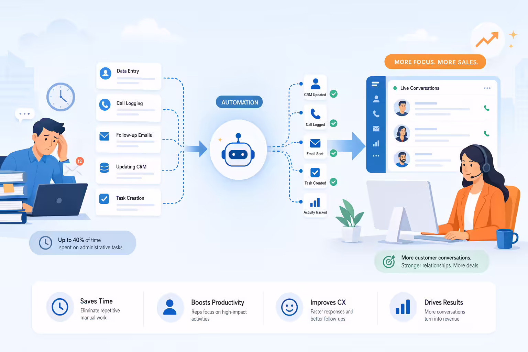
Task: Click "More conversations turn into revenue" text
Action: (444, 315)
